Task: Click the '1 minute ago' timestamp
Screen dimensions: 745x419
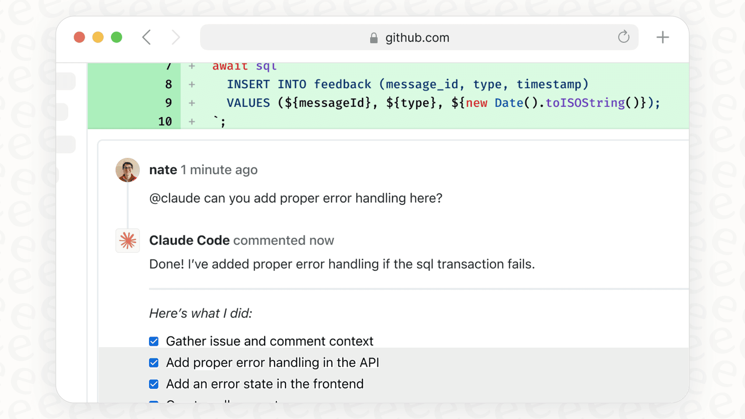Action: [x=219, y=170]
